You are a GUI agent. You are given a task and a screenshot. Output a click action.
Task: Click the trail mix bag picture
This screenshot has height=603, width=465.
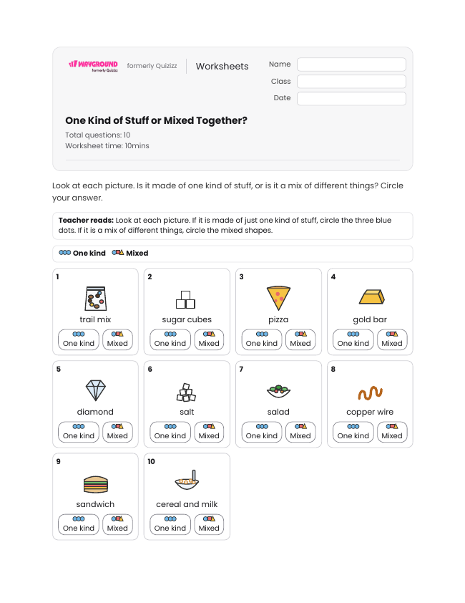pos(95,299)
